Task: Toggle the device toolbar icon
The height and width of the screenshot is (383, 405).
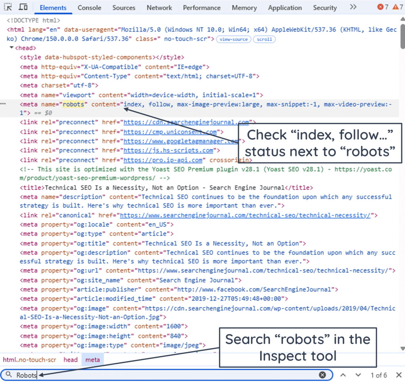Action: [x=23, y=7]
